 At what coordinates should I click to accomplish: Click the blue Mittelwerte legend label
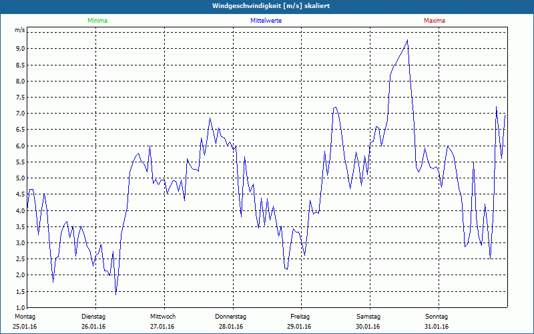(x=266, y=21)
